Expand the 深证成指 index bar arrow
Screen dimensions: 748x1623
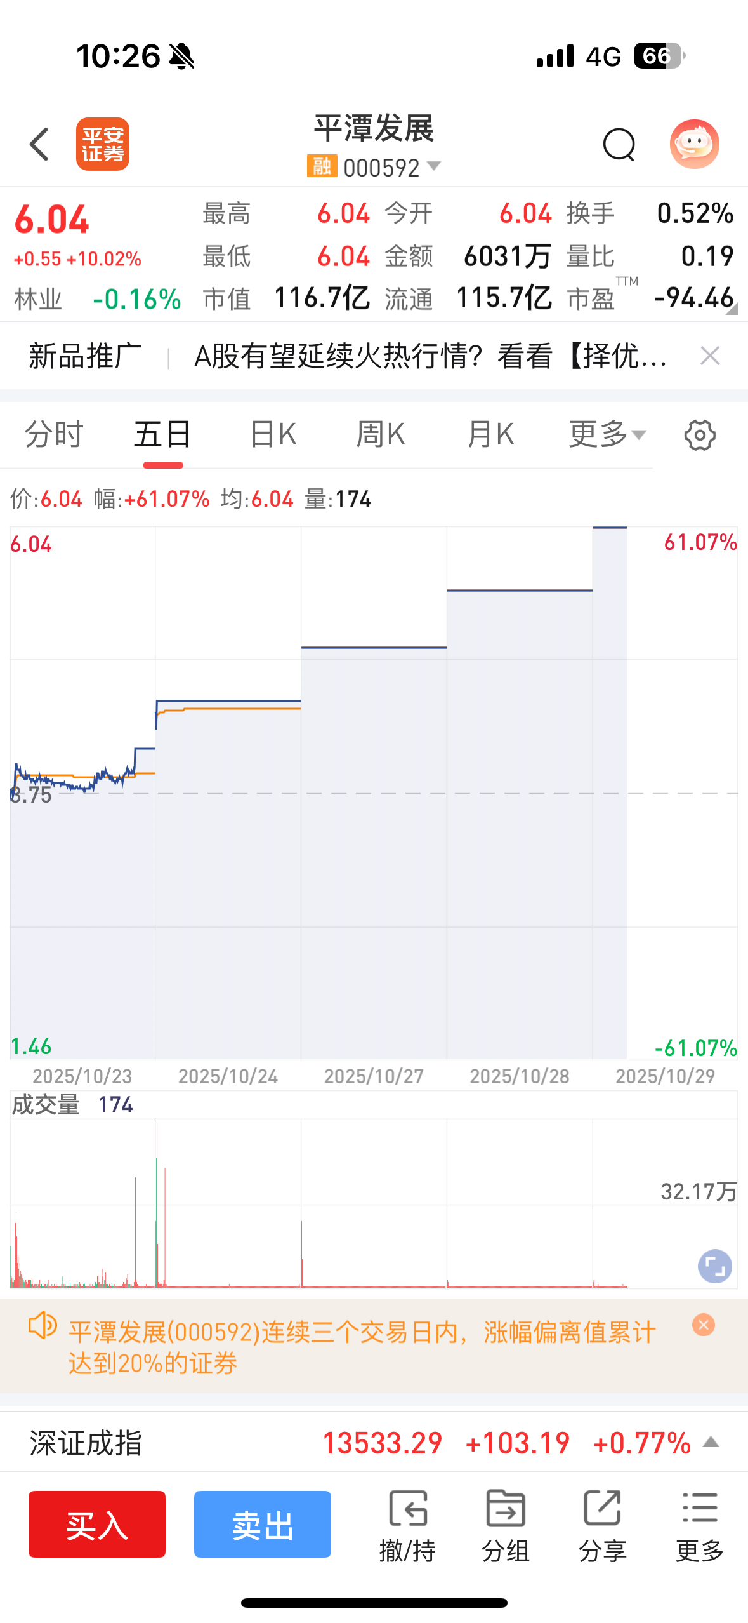pyautogui.click(x=711, y=1442)
